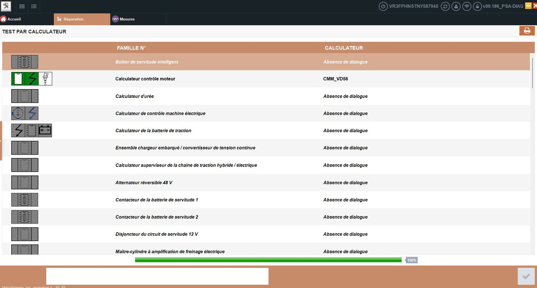Select Maître-cylindre à amplification de freinage électrique
The height and width of the screenshot is (288, 537).
(x=170, y=252)
